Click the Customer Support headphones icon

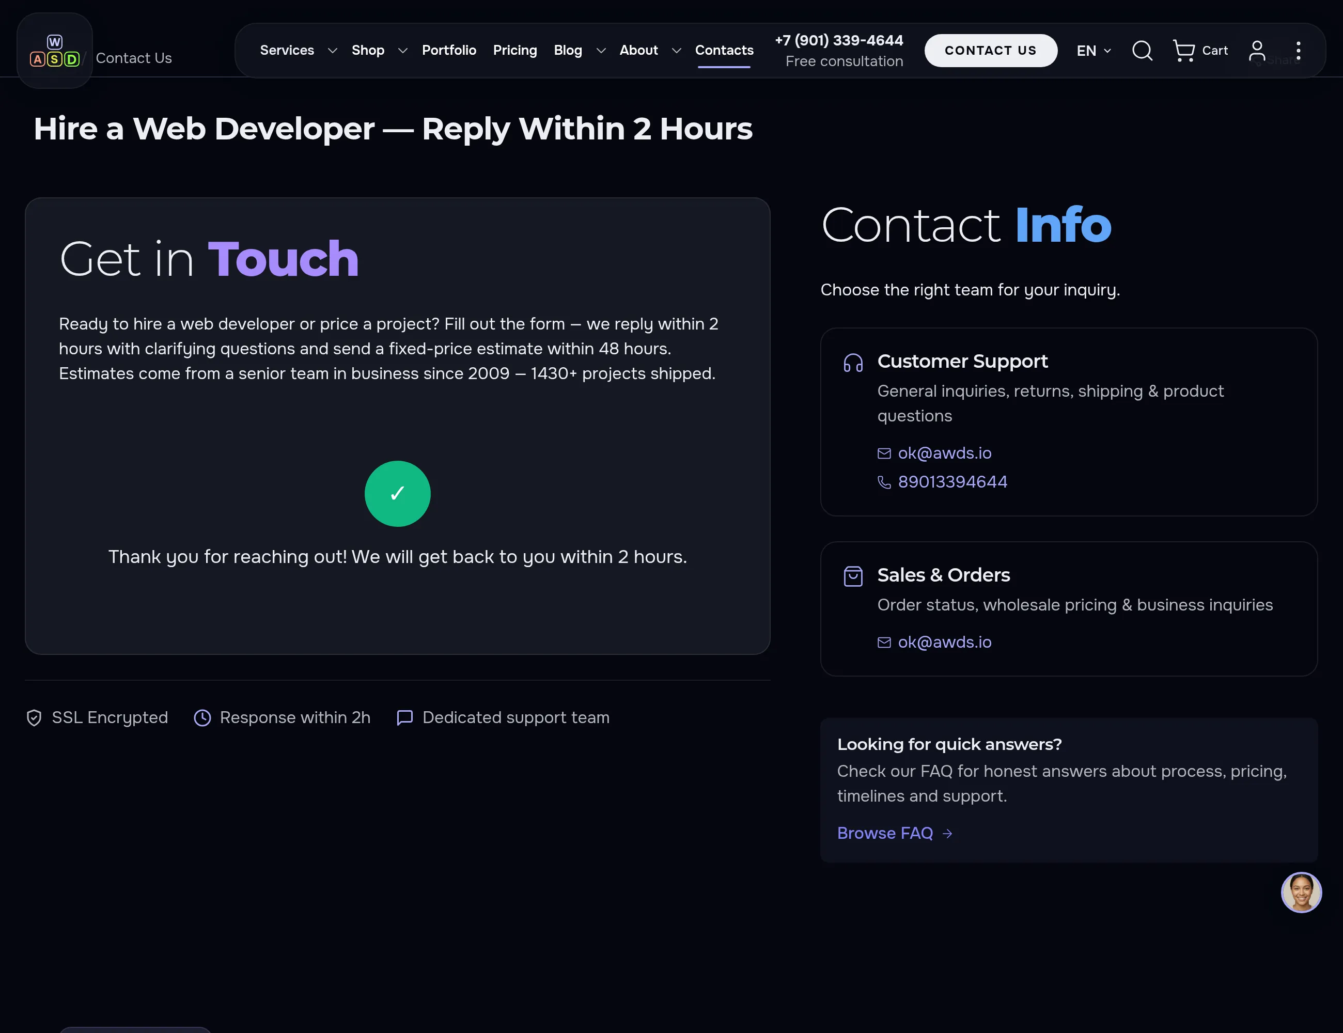tap(853, 363)
